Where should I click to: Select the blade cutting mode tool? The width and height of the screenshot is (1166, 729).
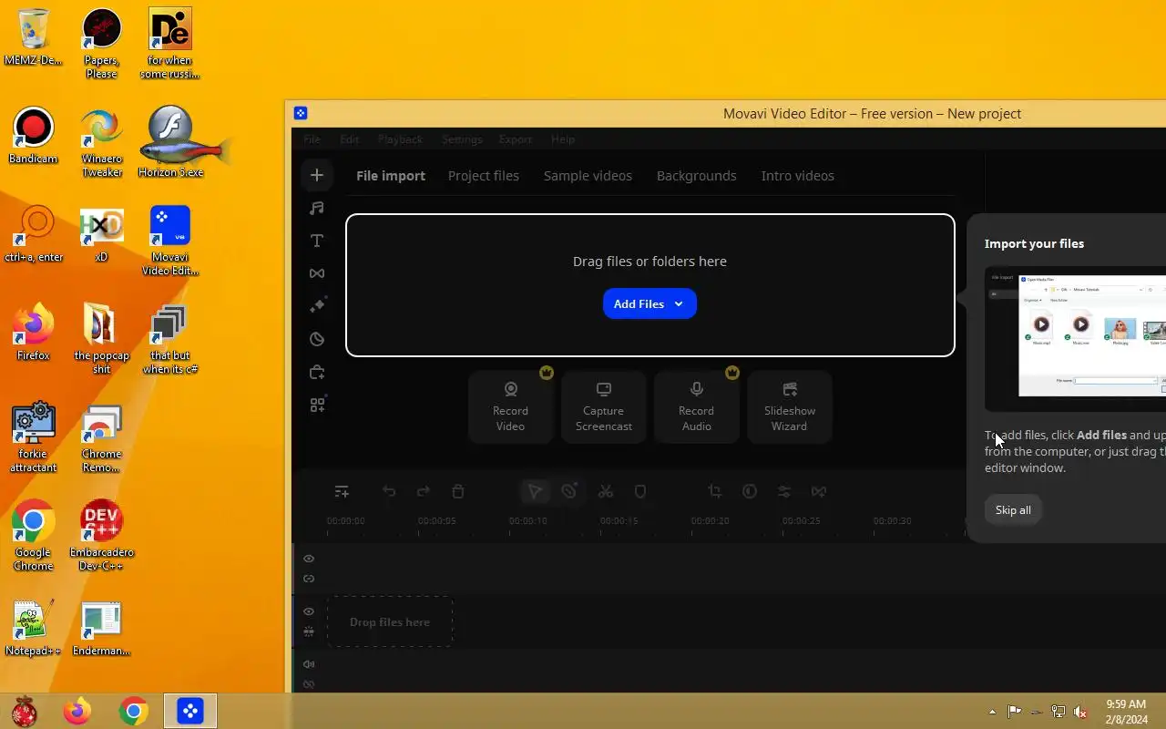click(x=569, y=491)
